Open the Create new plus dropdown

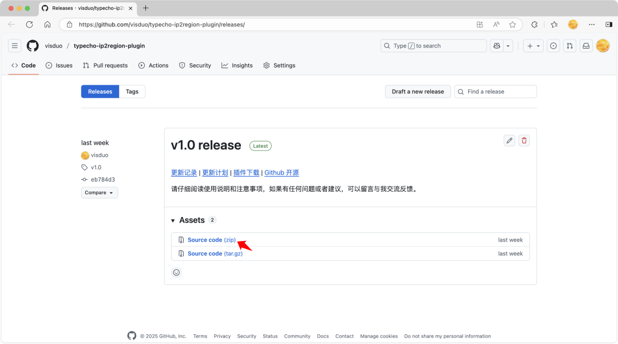[x=533, y=46]
